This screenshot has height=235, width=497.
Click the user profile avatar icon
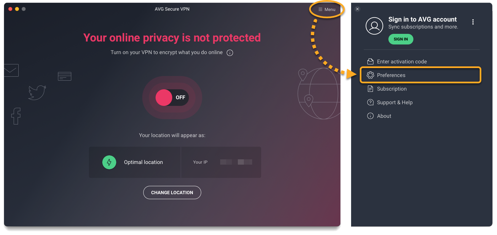click(374, 26)
